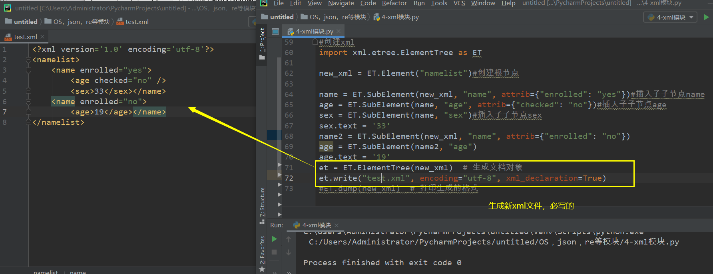Viewport: 713px width, 274px height.
Task: Collapse the fold marker on line 59
Action: click(x=315, y=42)
